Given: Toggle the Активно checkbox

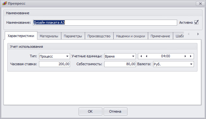Looking at the screenshot, I should pos(196,22).
